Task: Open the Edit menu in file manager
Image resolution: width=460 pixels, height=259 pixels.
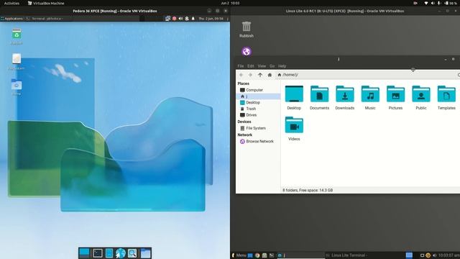Action: click(x=251, y=66)
